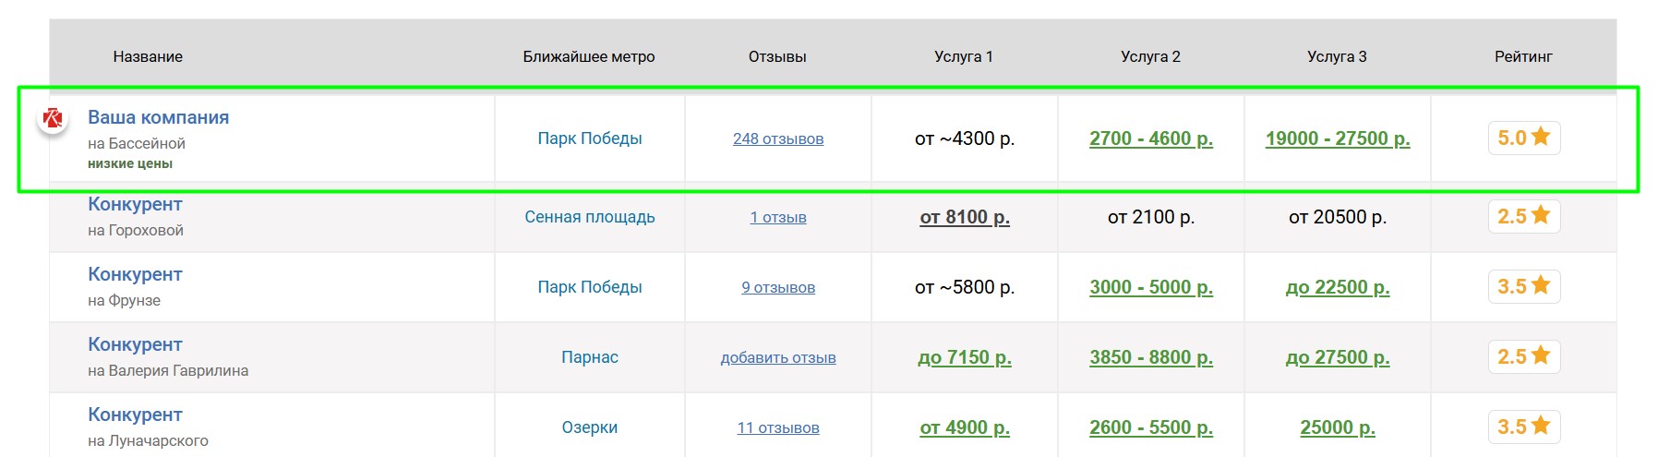Open the "11 отзывов" reviews link
This screenshot has width=1670, height=457.
pyautogui.click(x=777, y=427)
